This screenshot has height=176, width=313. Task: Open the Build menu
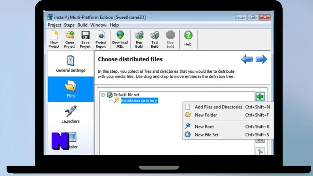tap(83, 25)
